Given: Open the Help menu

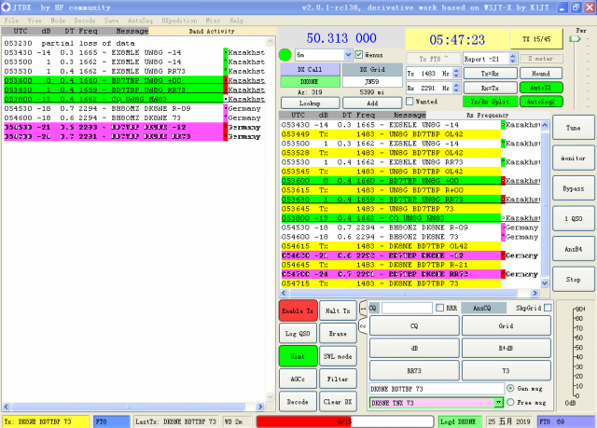Looking at the screenshot, I should click(x=236, y=21).
